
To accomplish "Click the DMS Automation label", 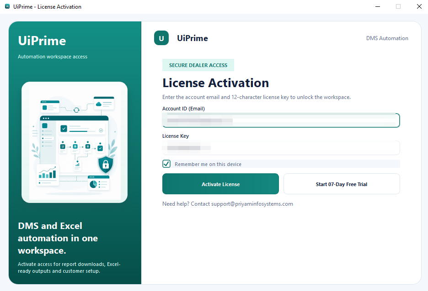I will tap(387, 38).
